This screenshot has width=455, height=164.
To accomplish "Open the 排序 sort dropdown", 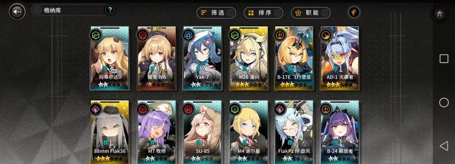I will pos(263,13).
